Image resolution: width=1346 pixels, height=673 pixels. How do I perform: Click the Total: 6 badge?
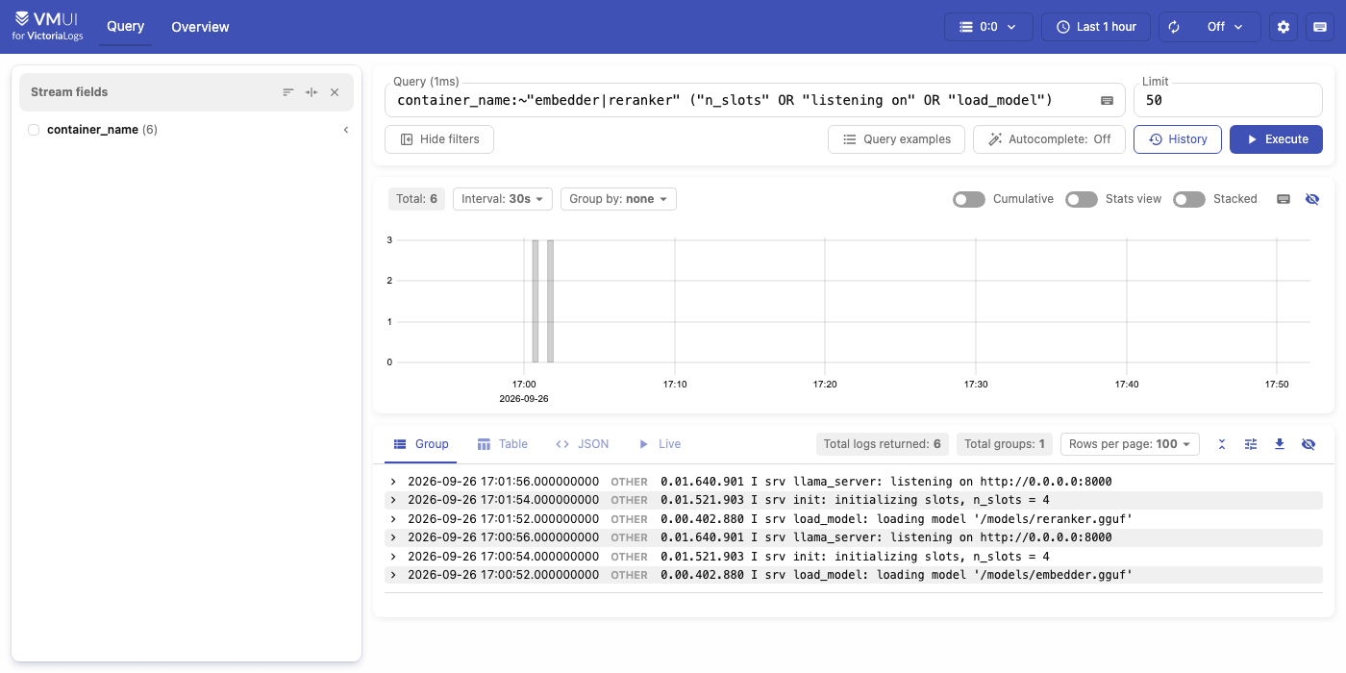coord(416,199)
